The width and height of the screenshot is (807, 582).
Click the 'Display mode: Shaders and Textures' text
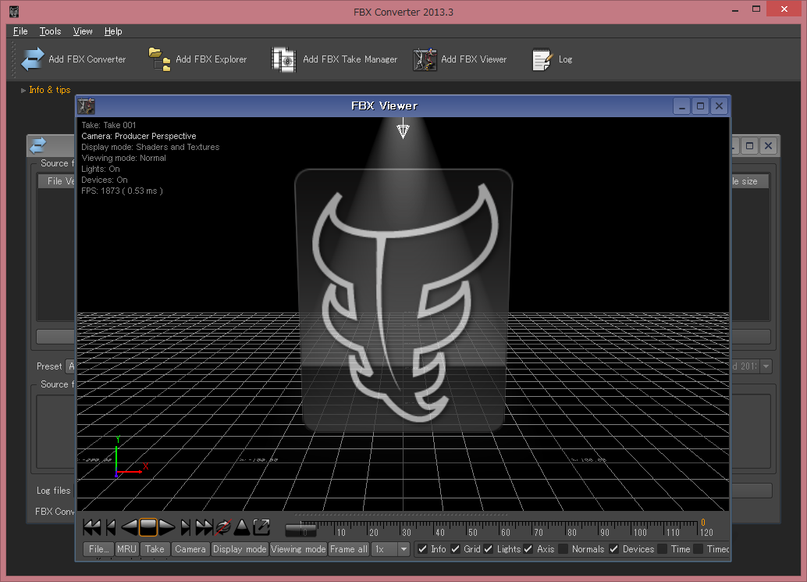[151, 147]
